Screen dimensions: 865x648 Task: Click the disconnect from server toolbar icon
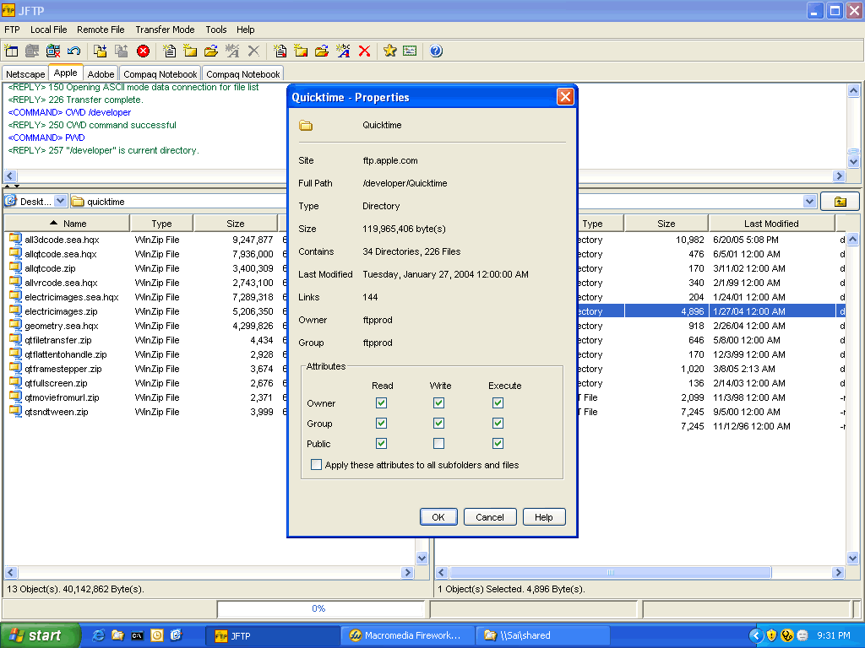[x=53, y=51]
